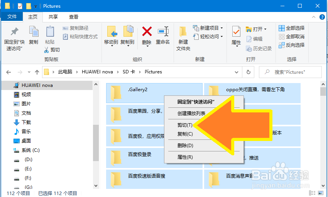
Task: Click the navigation pane scrollbar thumb
Action: click(x=96, y=143)
